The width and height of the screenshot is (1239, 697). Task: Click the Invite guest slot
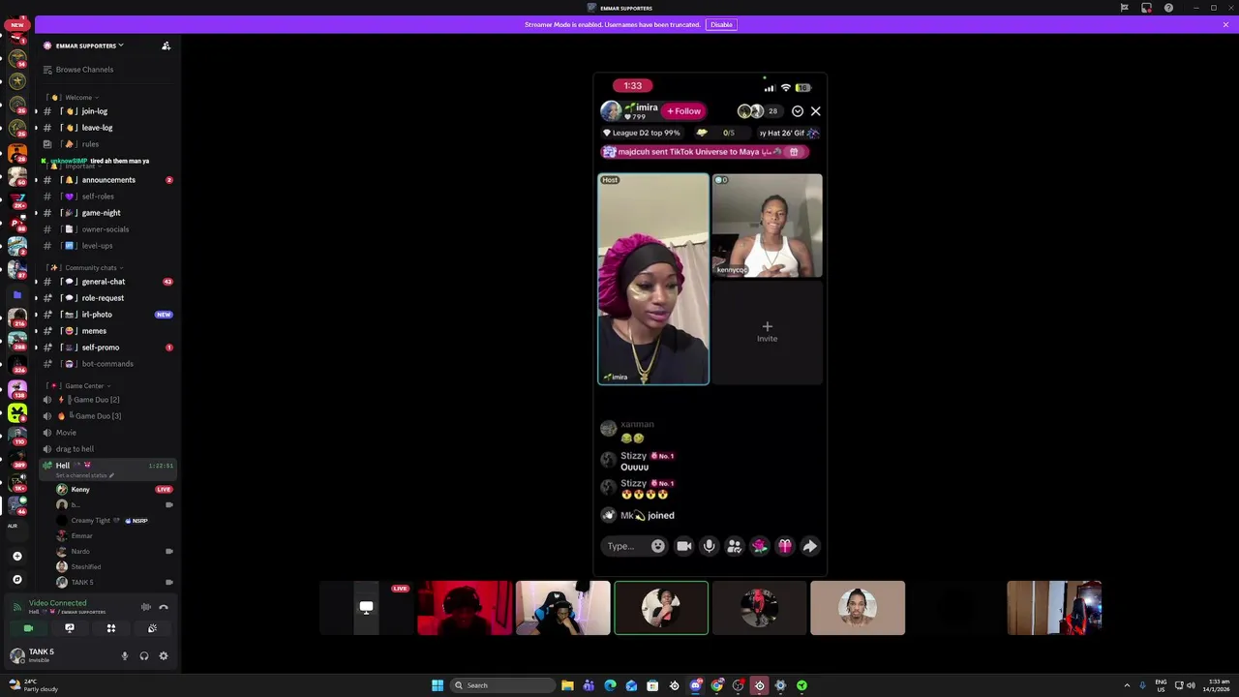(x=768, y=332)
